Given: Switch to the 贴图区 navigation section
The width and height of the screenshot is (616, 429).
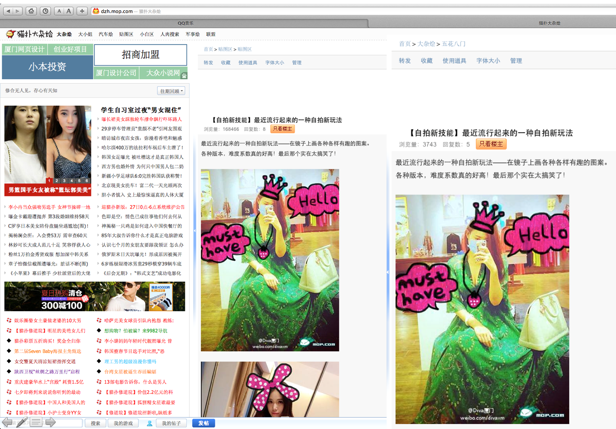Looking at the screenshot, I should 126,34.
